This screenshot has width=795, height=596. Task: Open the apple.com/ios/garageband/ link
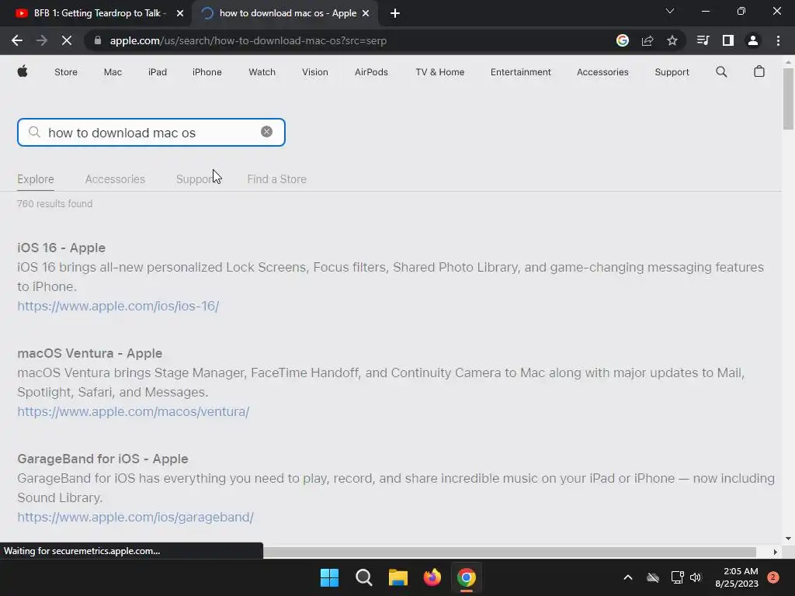pos(135,517)
